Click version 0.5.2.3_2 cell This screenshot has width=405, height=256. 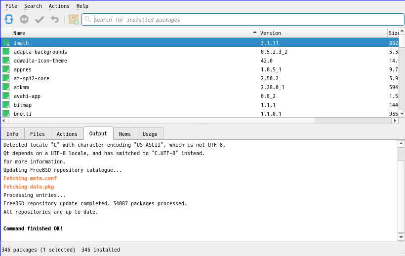[274, 52]
